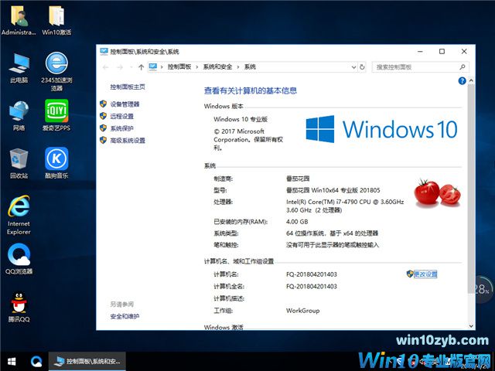Expand chevron after 系统和安全 breadcrumb
Image resolution: width=495 pixels, height=371 pixels.
point(238,67)
